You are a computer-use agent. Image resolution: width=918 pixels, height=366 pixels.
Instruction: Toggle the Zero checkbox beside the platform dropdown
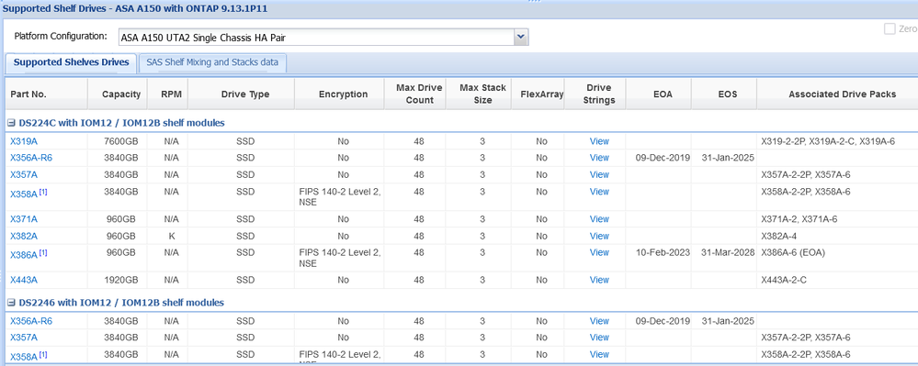click(890, 28)
